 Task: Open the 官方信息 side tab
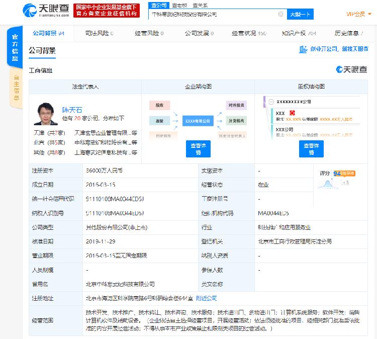coord(15,47)
